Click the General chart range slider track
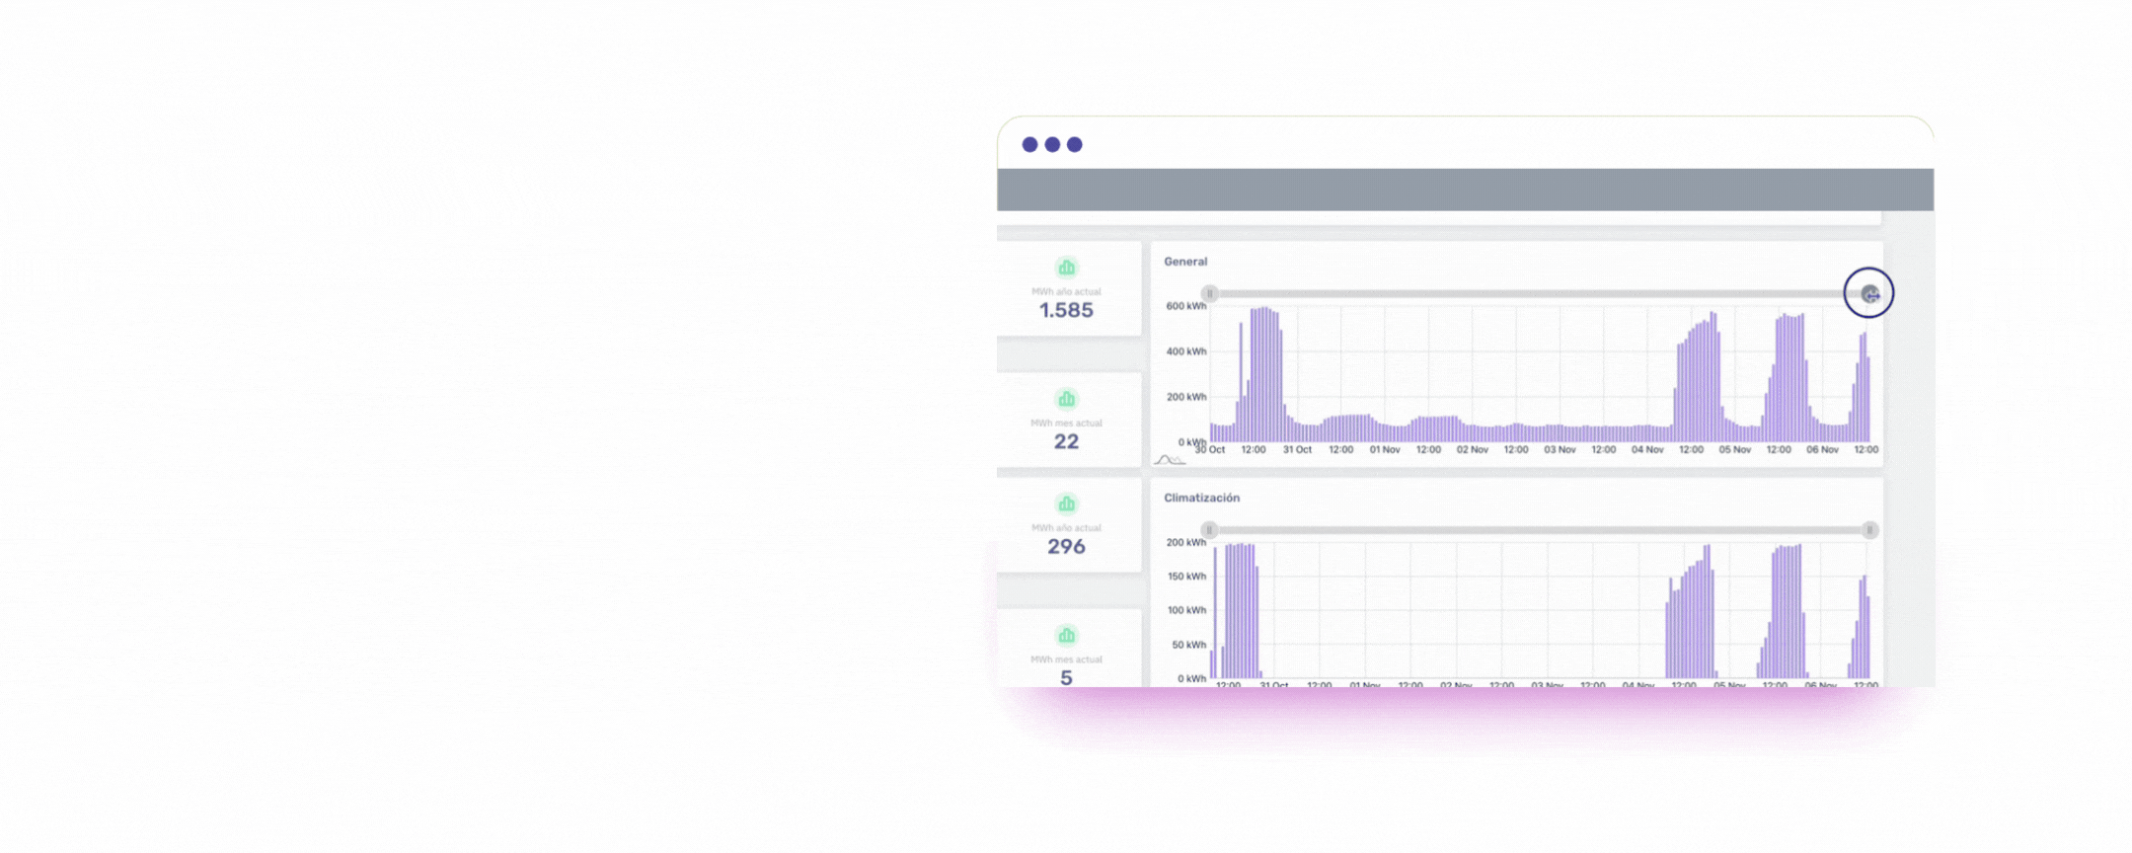The width and height of the screenshot is (2132, 853). click(x=1539, y=293)
